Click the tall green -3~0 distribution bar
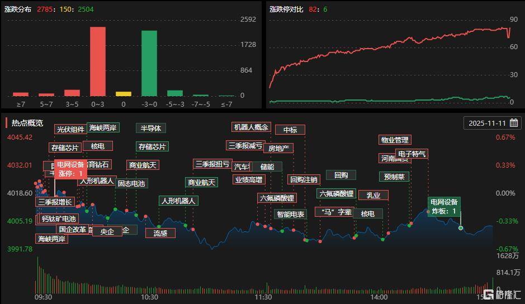525x304 pixels. click(149, 63)
